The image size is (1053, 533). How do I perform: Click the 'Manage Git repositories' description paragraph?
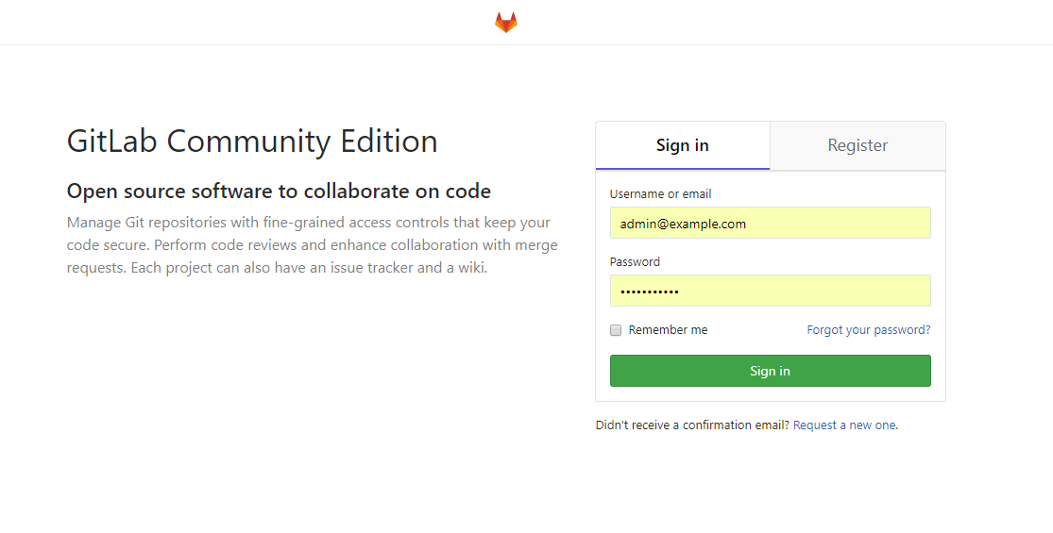[x=312, y=245]
